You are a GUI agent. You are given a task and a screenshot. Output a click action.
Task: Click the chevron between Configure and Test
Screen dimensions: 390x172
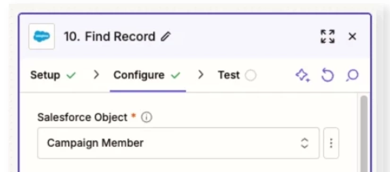pos(201,75)
